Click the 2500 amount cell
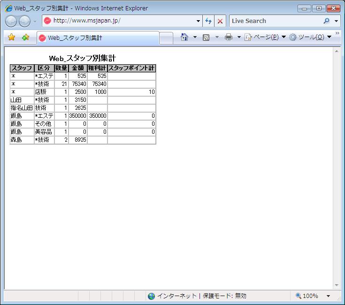Screen dimensions: 345x305 tap(78, 91)
